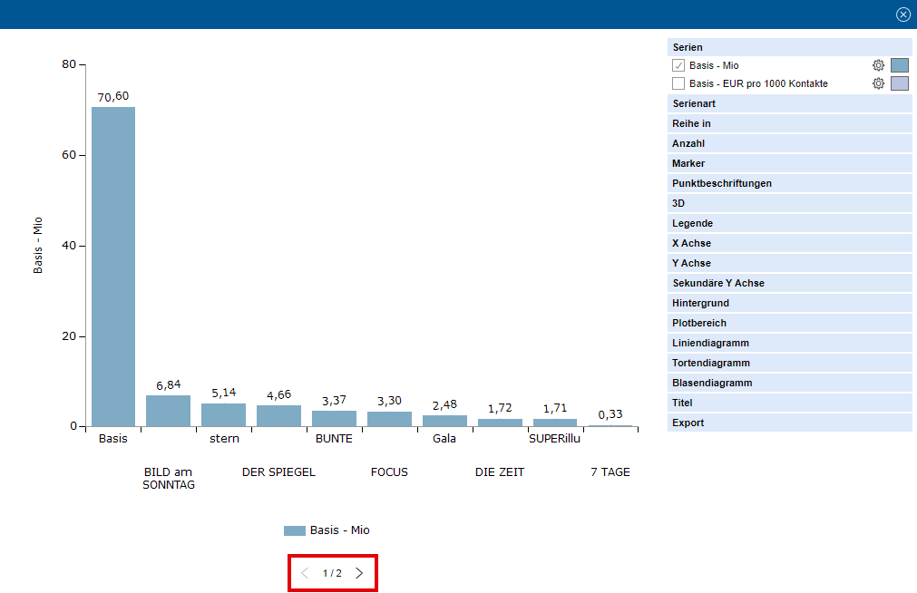The width and height of the screenshot is (917, 593).
Task: Expand the Serienart section
Action: click(789, 103)
